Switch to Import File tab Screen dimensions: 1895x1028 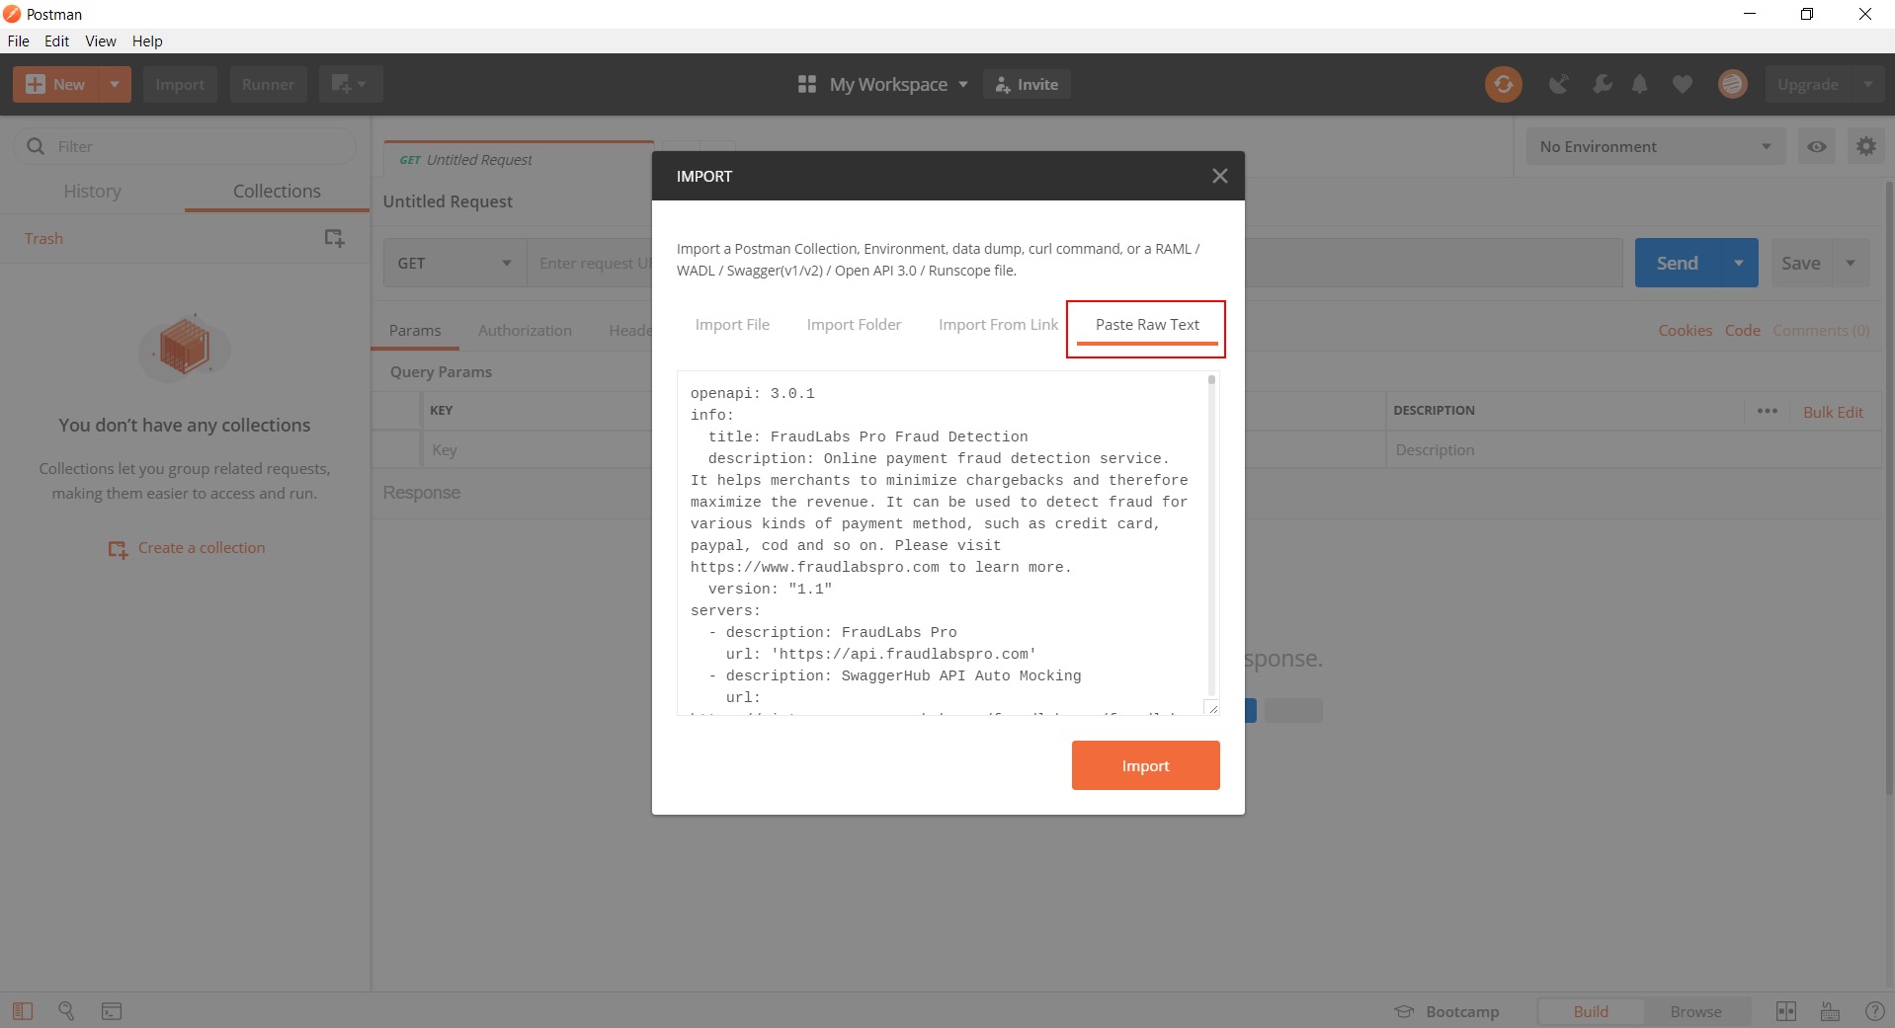pos(732,325)
